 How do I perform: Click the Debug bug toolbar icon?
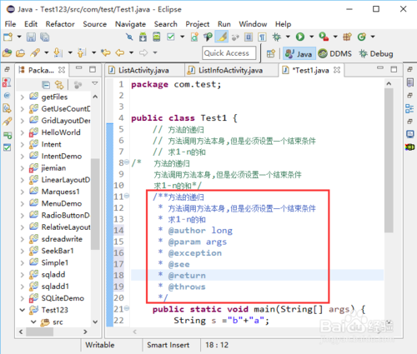276,37
